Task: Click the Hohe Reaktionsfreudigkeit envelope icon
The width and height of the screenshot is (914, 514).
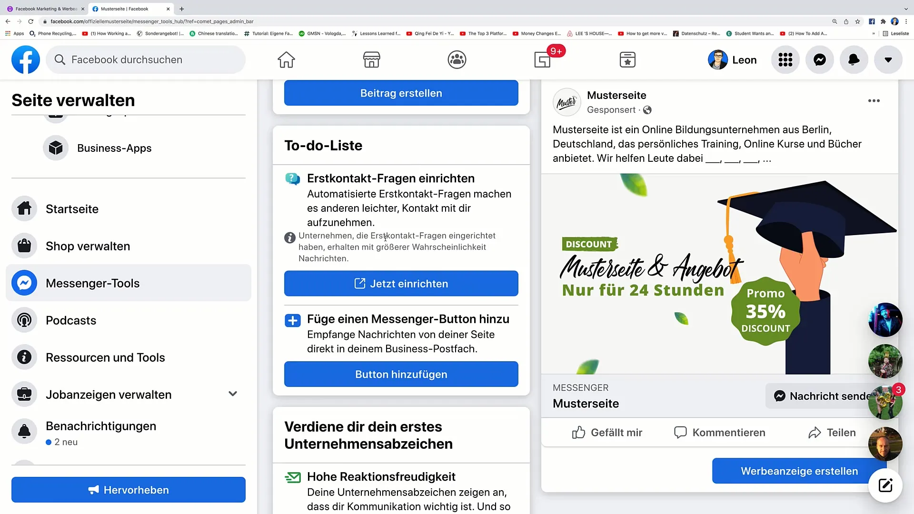Action: point(292,477)
